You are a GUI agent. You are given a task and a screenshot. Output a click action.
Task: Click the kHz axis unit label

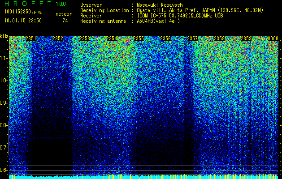tap(4, 36)
